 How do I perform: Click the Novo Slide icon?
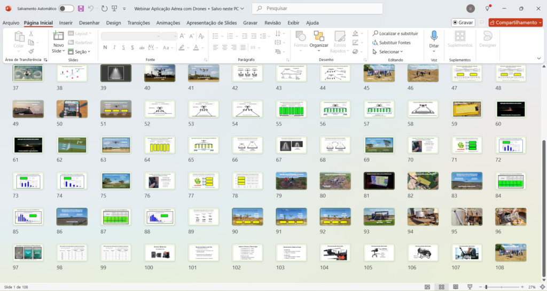59,36
